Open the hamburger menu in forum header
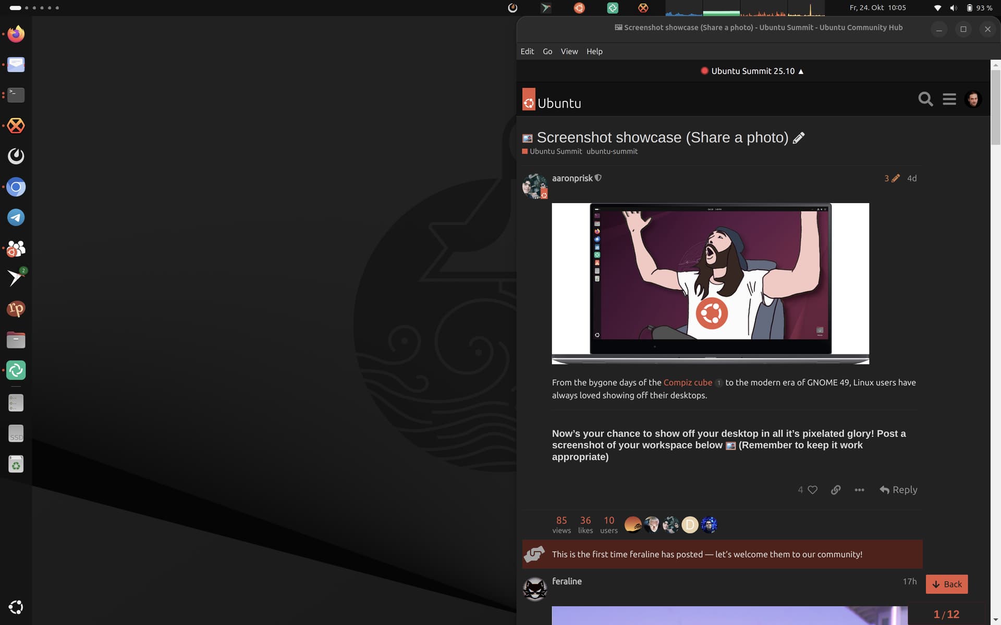The height and width of the screenshot is (625, 1001). coord(949,99)
